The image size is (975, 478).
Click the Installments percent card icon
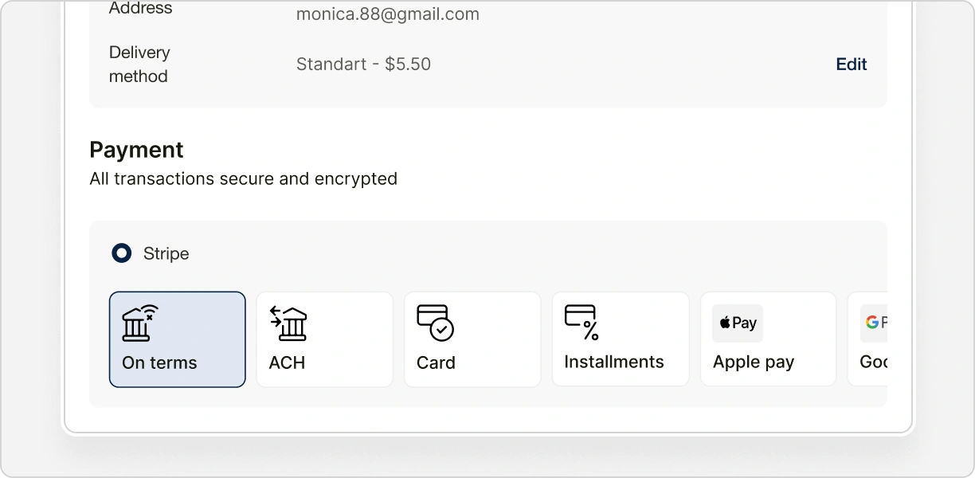(581, 322)
